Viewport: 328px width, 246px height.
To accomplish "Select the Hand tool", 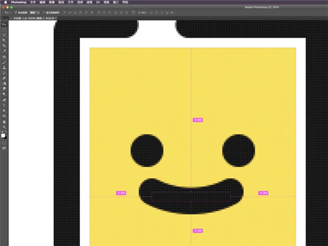I will pos(4,121).
